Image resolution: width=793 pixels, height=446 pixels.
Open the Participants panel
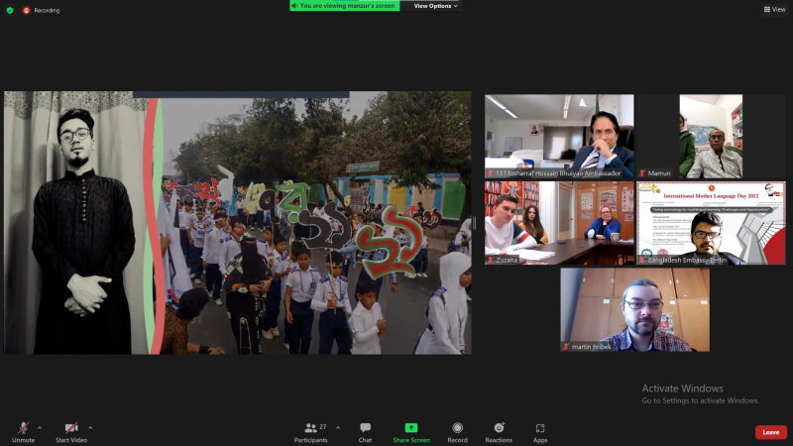[313, 430]
